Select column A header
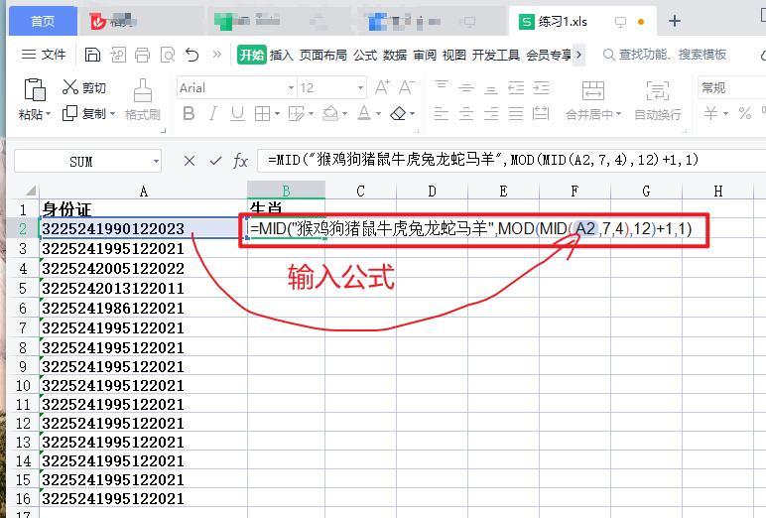This screenshot has width=766, height=518. (x=143, y=192)
